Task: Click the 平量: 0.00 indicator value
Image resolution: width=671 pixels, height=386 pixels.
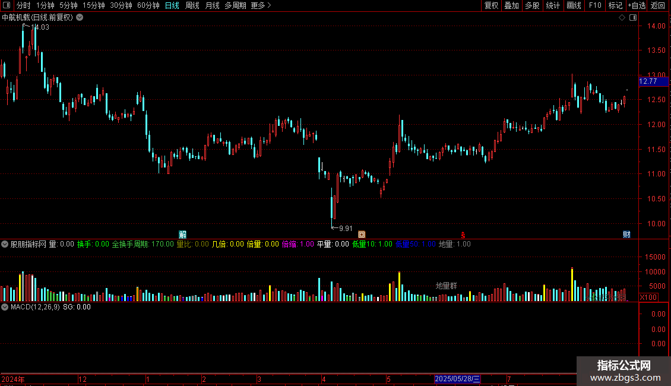Action: [x=333, y=244]
